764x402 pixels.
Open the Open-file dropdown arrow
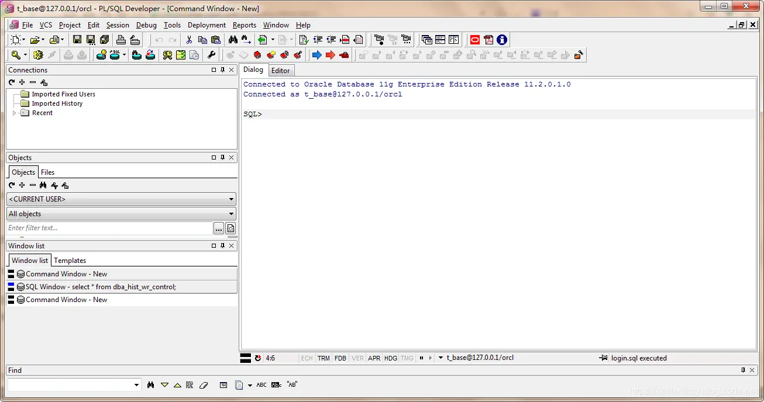pos(43,40)
